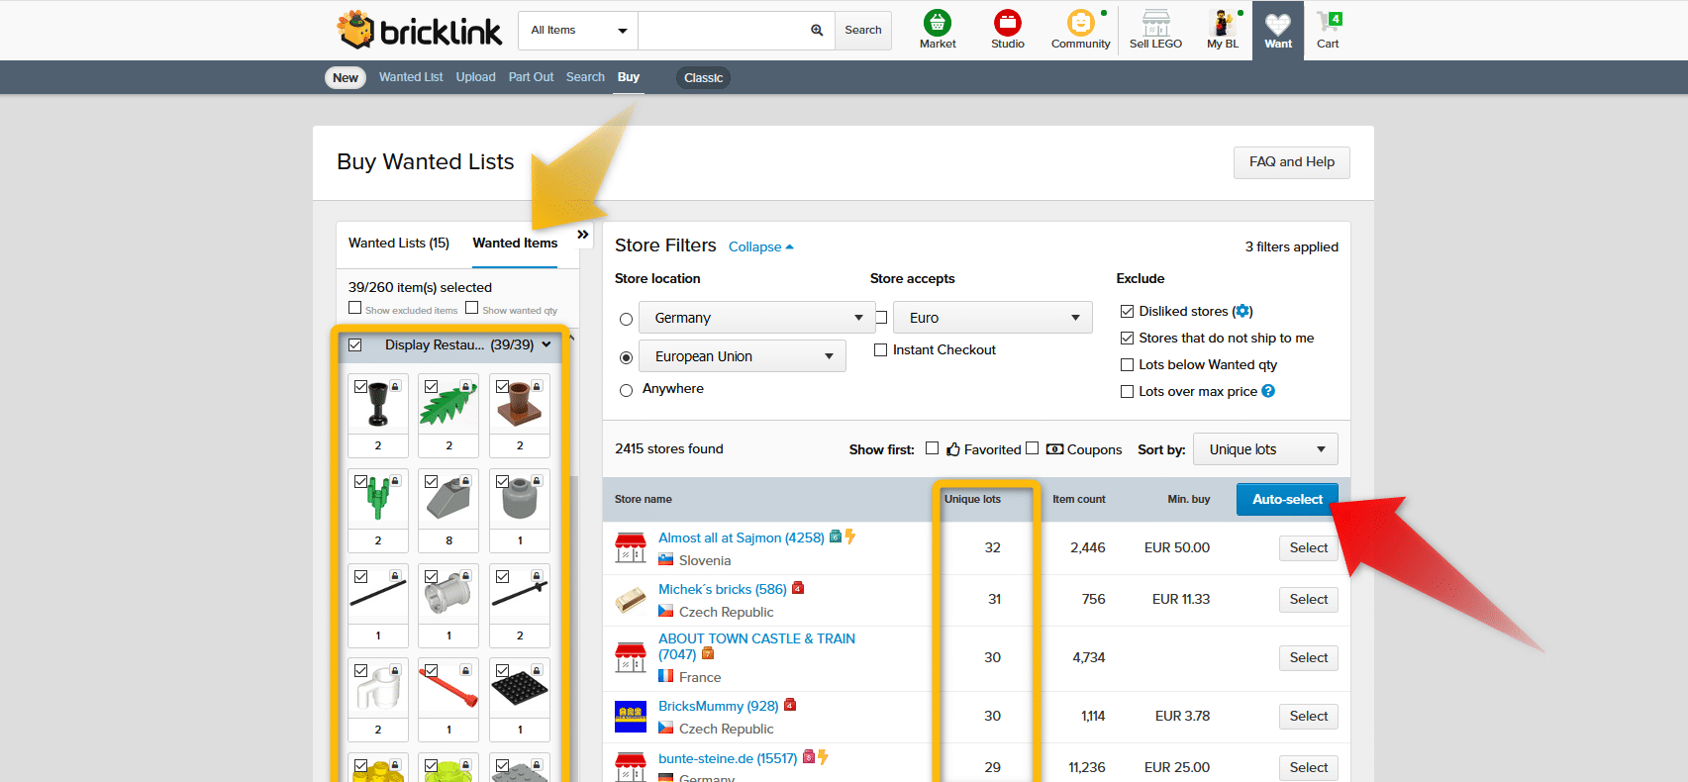Collapse wanted panel with double-chevron icon

click(x=583, y=235)
